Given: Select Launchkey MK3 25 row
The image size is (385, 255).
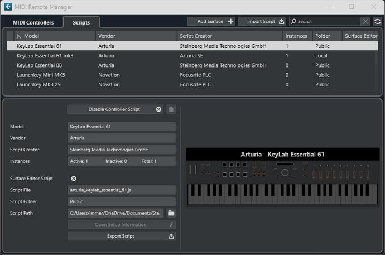Looking at the screenshot, I should [x=190, y=84].
